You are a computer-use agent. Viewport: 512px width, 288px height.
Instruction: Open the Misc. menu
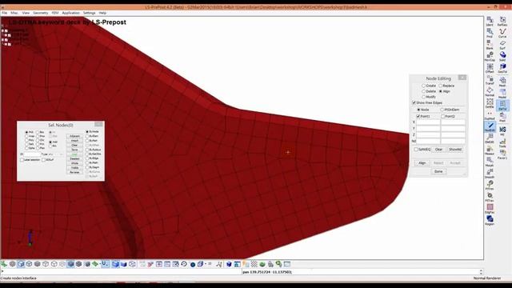(14, 13)
